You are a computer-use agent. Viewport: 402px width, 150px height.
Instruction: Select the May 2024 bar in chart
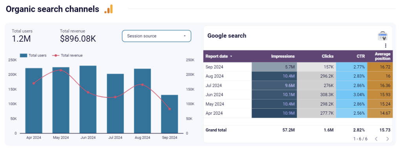click(61, 100)
